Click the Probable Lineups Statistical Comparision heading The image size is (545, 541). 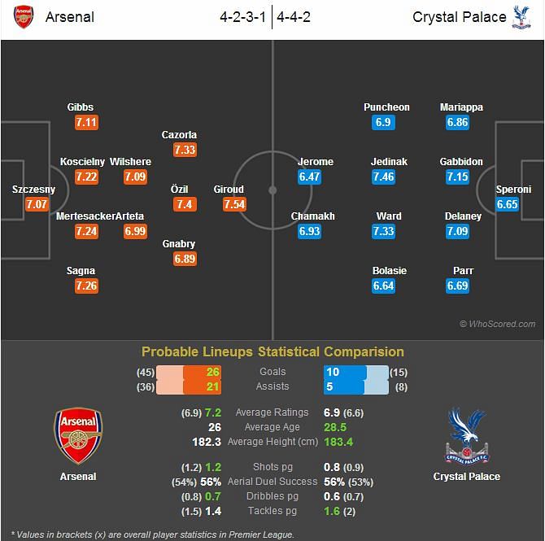(272, 352)
